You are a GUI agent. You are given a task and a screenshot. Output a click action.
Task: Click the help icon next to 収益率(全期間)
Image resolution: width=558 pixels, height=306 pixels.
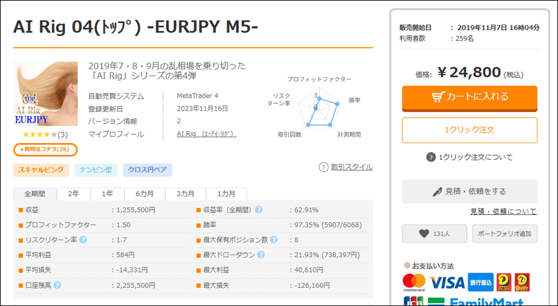[259, 210]
